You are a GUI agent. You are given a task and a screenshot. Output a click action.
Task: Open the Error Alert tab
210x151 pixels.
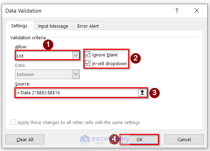tap(88, 26)
